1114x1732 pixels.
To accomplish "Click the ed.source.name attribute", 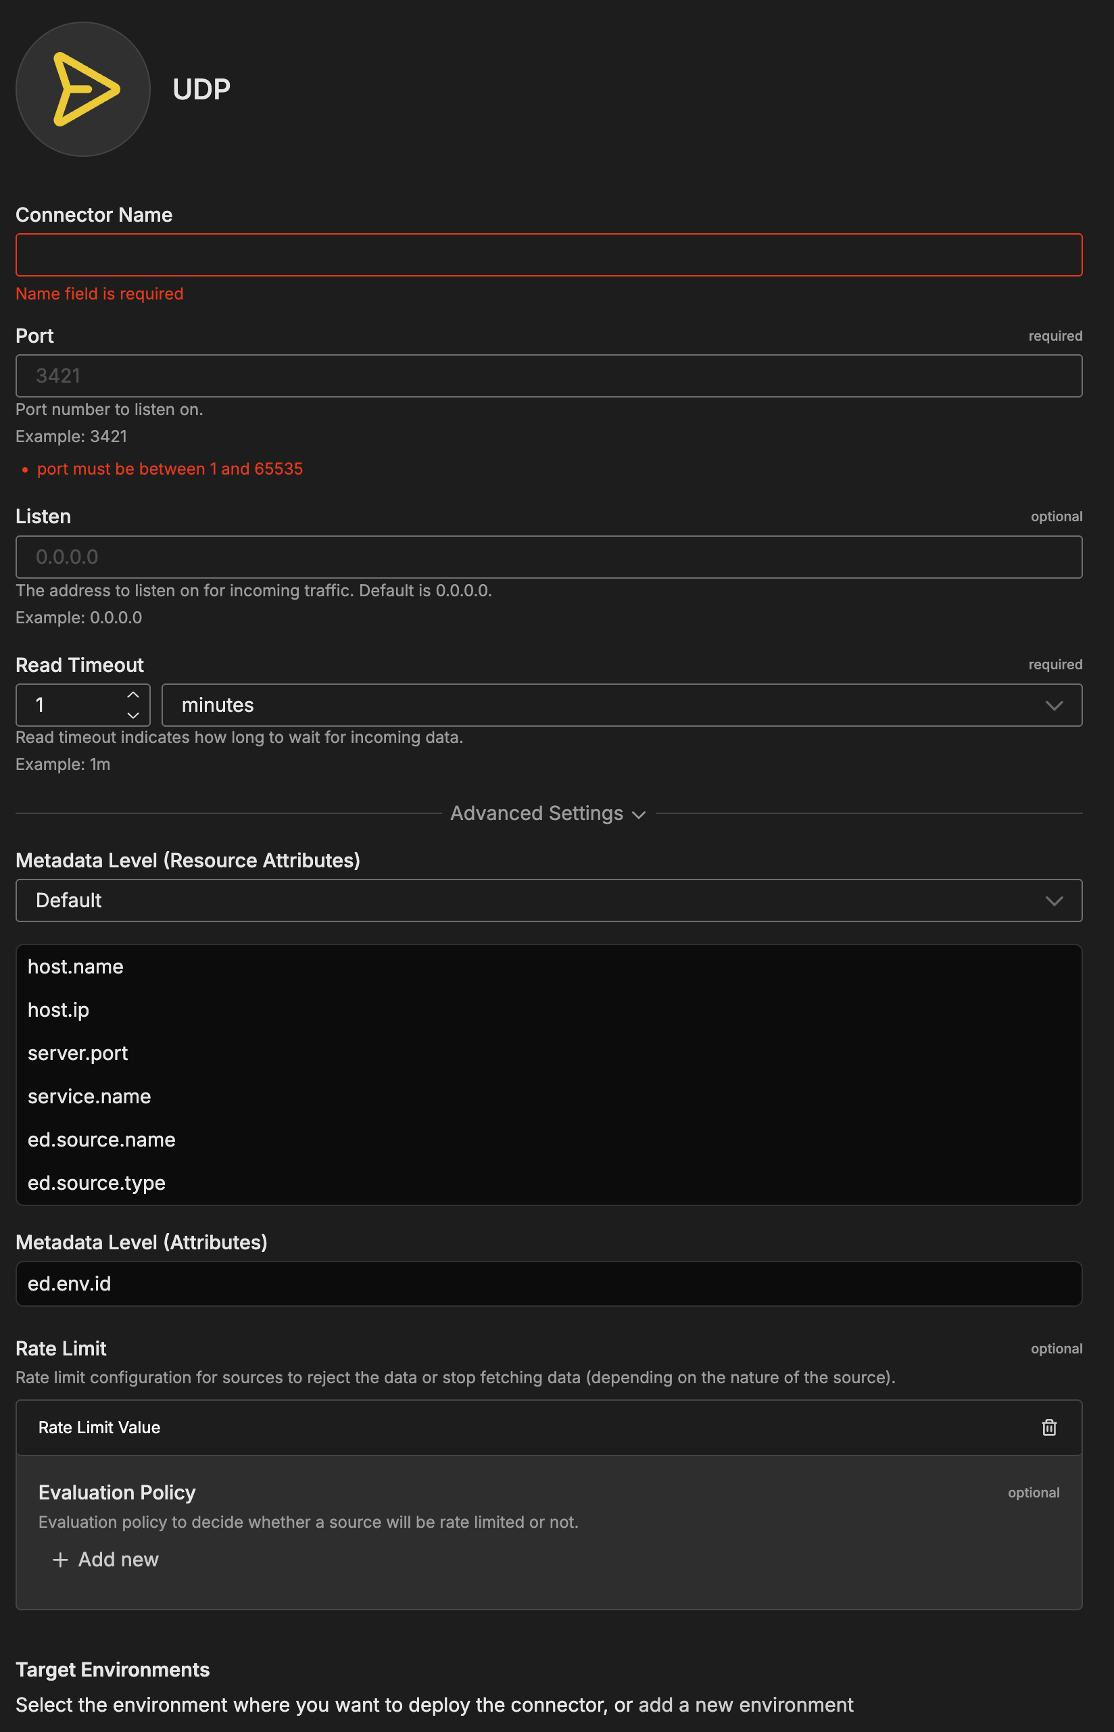I will pos(101,1140).
